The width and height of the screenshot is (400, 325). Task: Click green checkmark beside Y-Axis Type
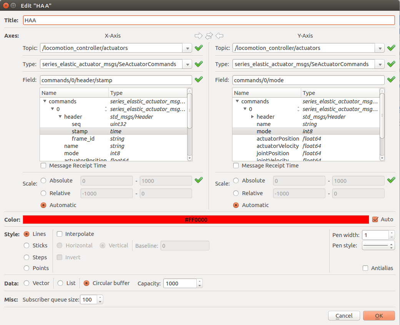(391, 64)
